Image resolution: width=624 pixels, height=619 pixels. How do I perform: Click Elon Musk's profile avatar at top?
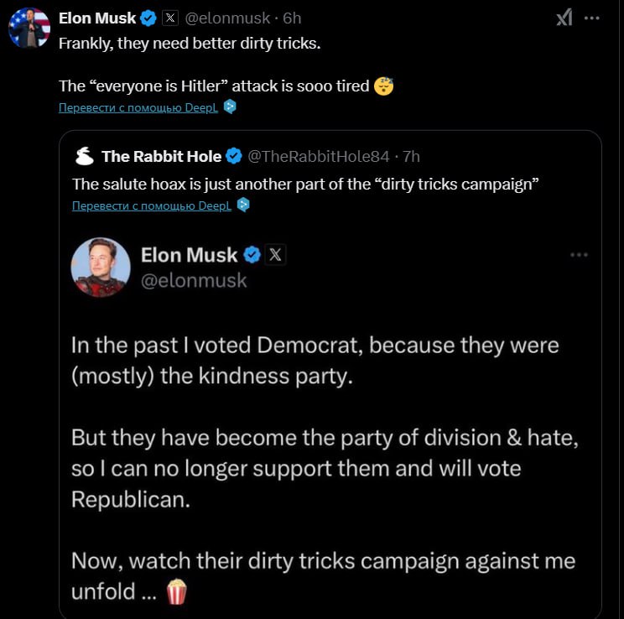point(30,27)
